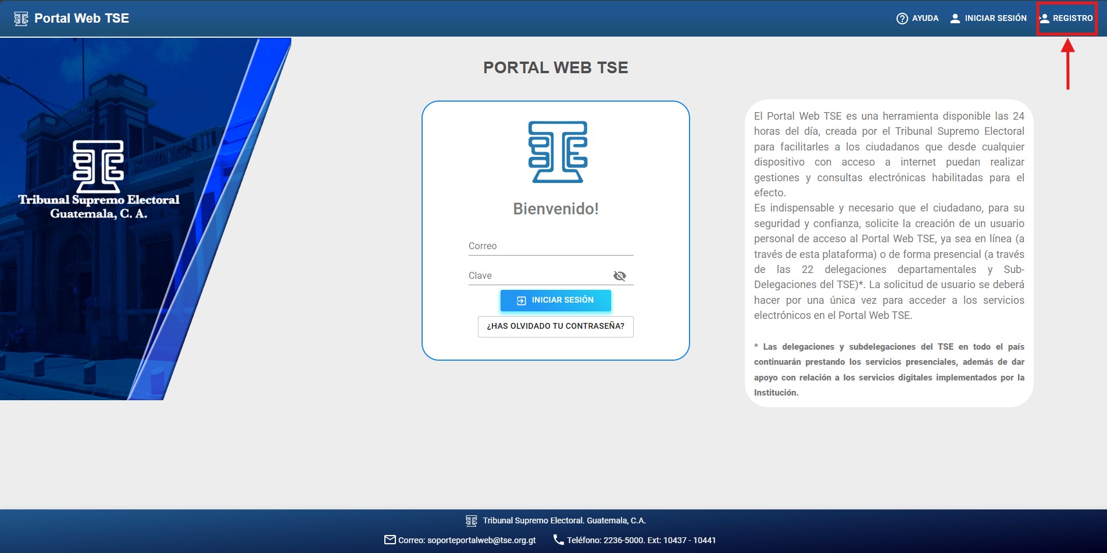This screenshot has height=553, width=1107.
Task: Click the blue TSE logo above Bienvenido
Action: point(557,152)
